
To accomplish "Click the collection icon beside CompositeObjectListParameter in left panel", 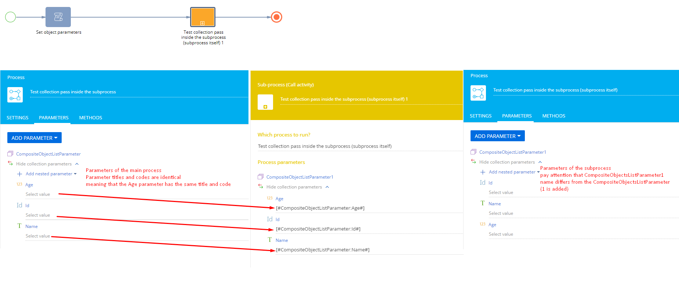I will pyautogui.click(x=10, y=154).
